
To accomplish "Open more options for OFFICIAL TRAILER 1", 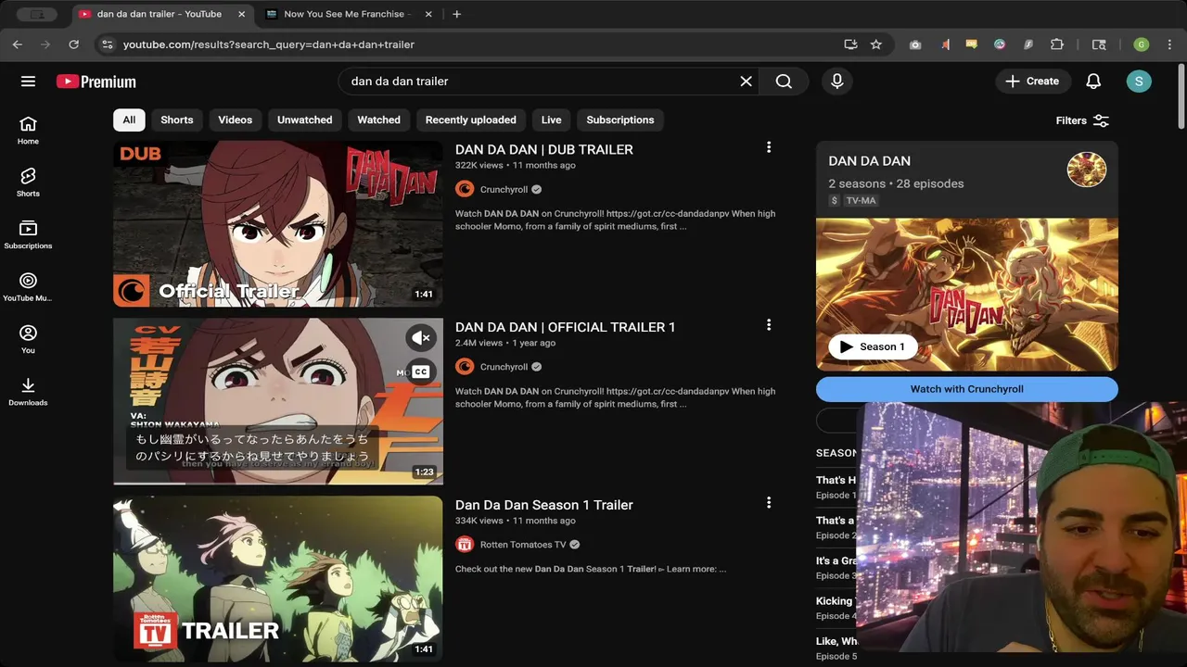I will click(768, 325).
